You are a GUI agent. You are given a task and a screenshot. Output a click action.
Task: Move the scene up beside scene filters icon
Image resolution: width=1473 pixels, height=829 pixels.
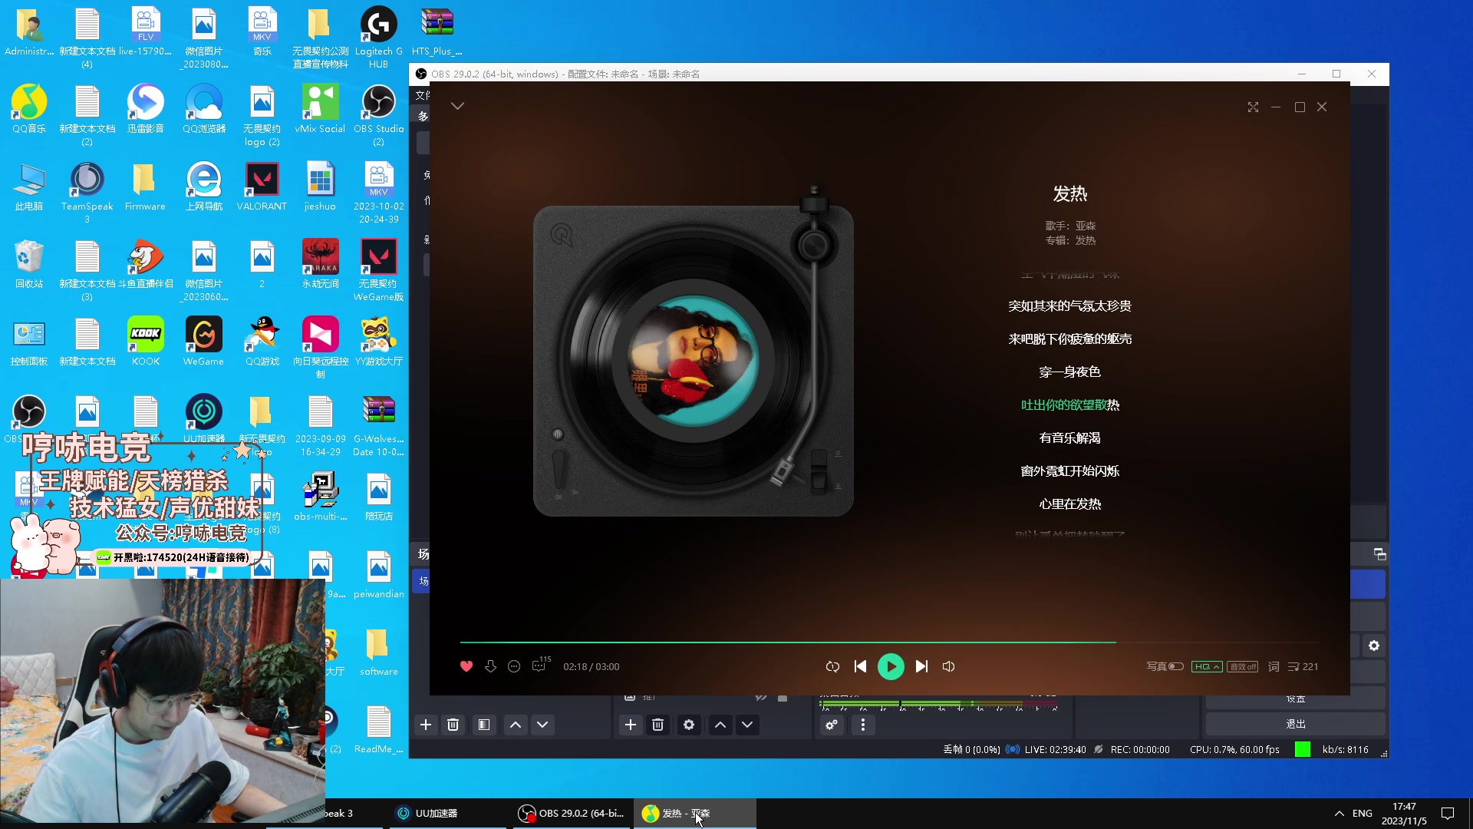pos(516,725)
